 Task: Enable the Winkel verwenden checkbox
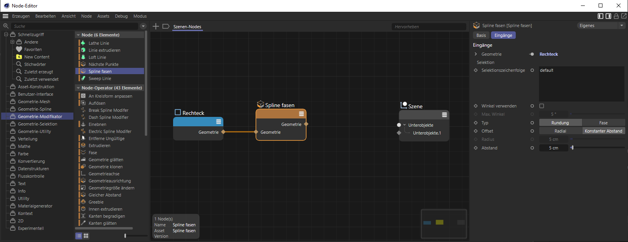[542, 106]
